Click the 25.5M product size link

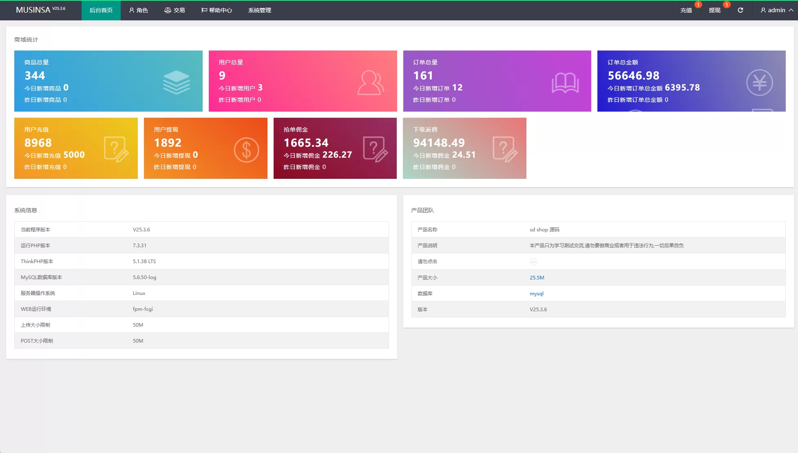tap(537, 278)
